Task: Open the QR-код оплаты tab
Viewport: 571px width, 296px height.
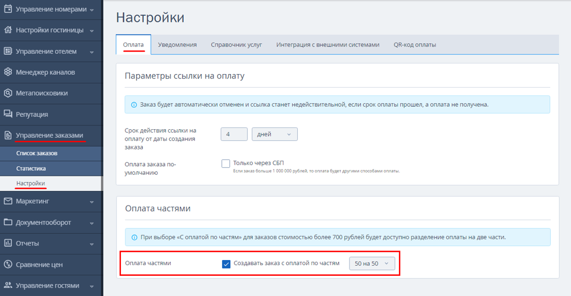Action: pyautogui.click(x=415, y=45)
